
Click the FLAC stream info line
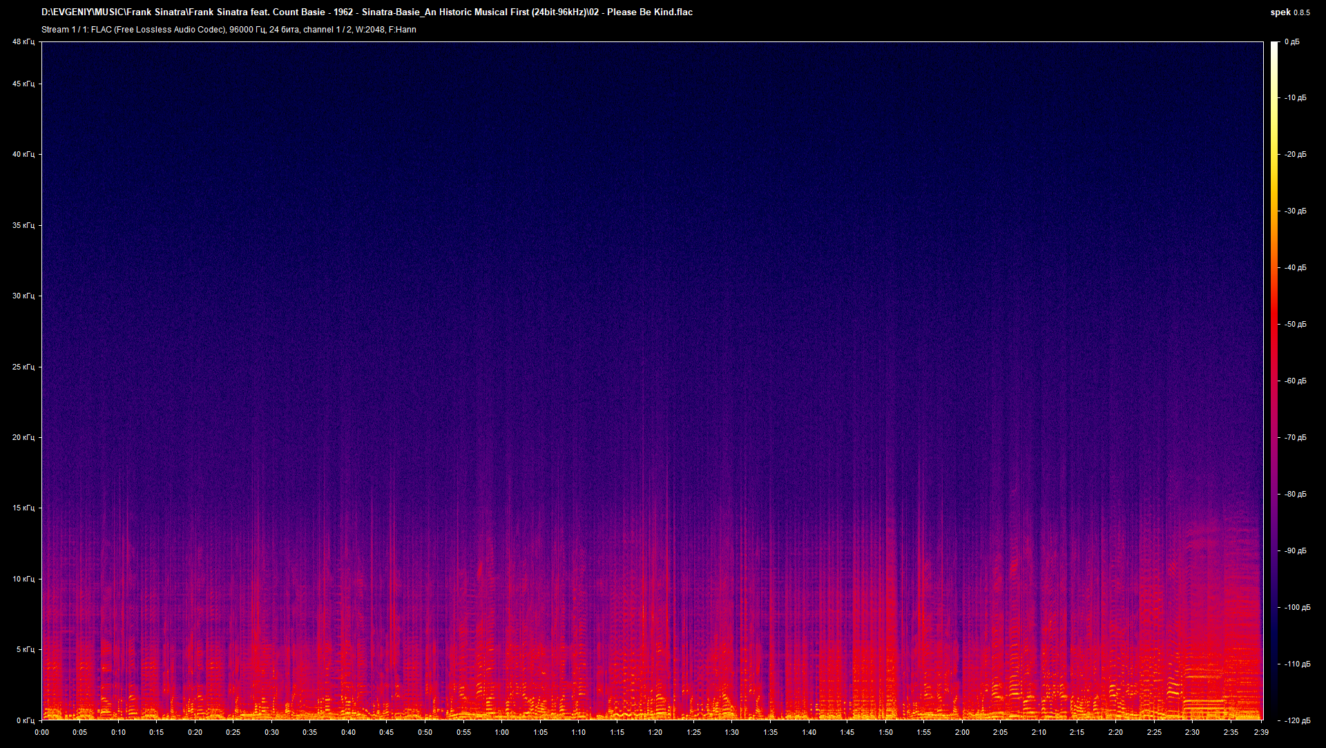[x=229, y=30]
